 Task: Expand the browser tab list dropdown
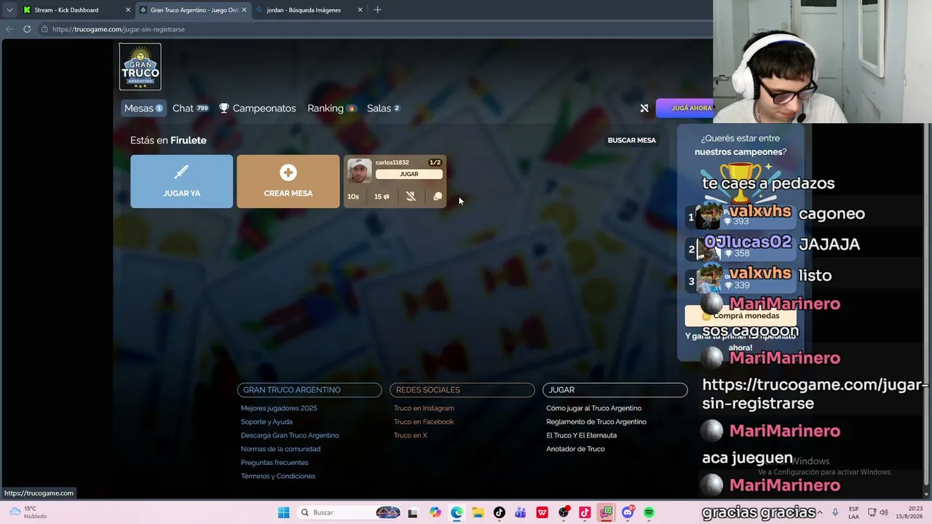click(x=9, y=10)
